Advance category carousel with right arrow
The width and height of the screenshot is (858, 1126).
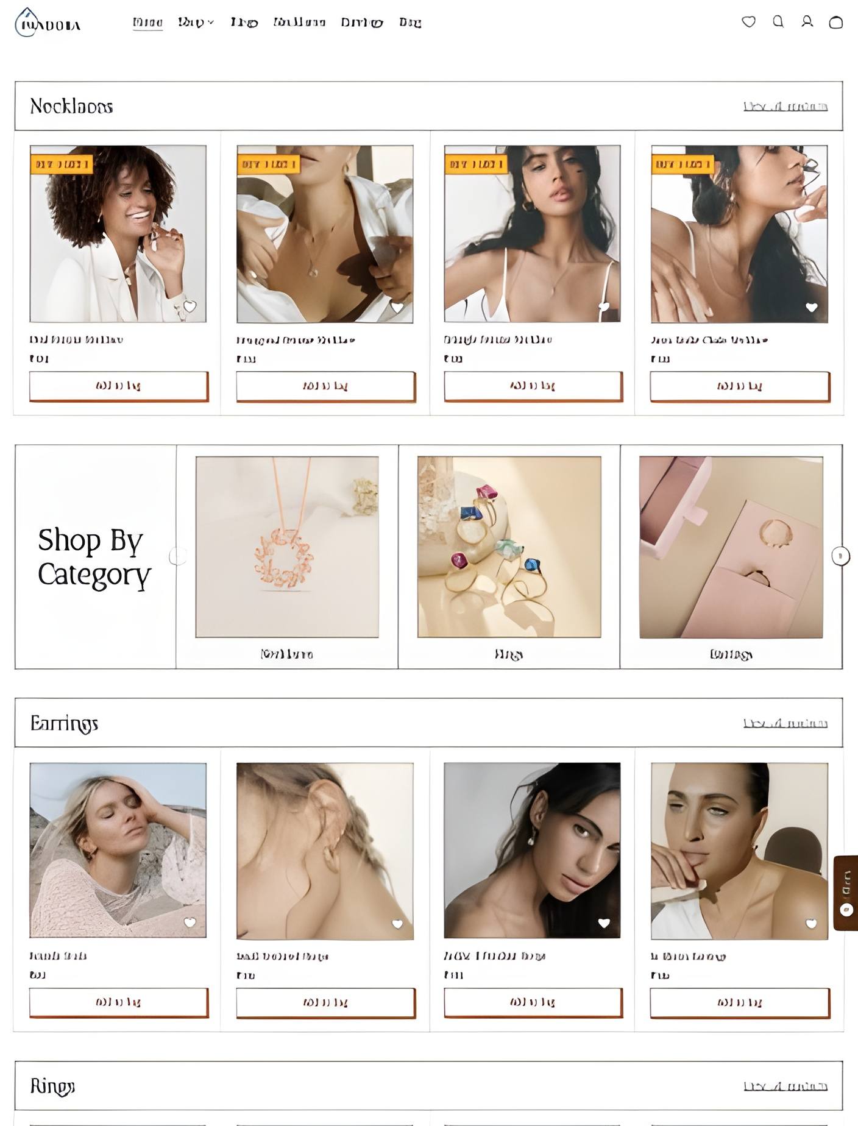coord(840,556)
